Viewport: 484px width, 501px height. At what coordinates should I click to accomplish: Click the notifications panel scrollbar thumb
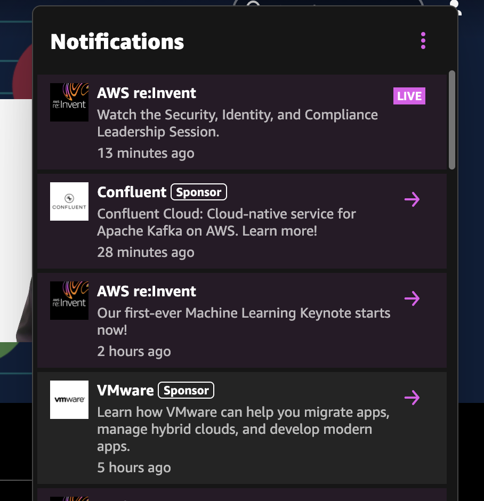click(451, 119)
